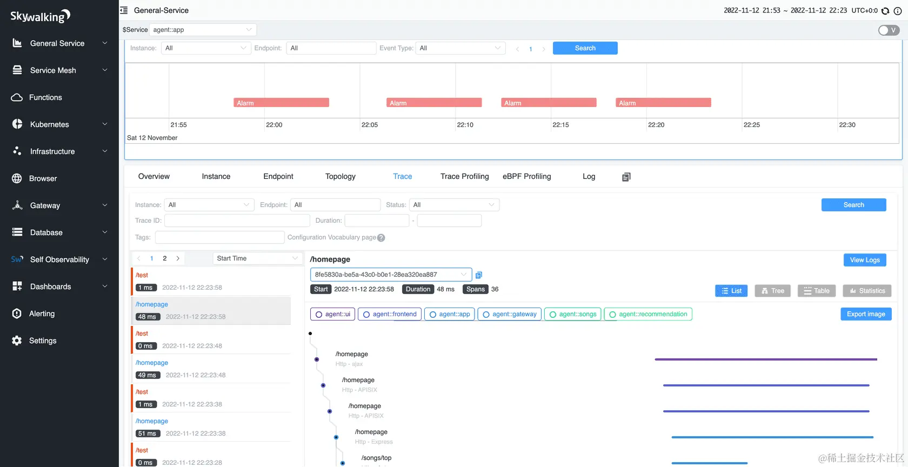Click the Trace ID input field

click(237, 221)
